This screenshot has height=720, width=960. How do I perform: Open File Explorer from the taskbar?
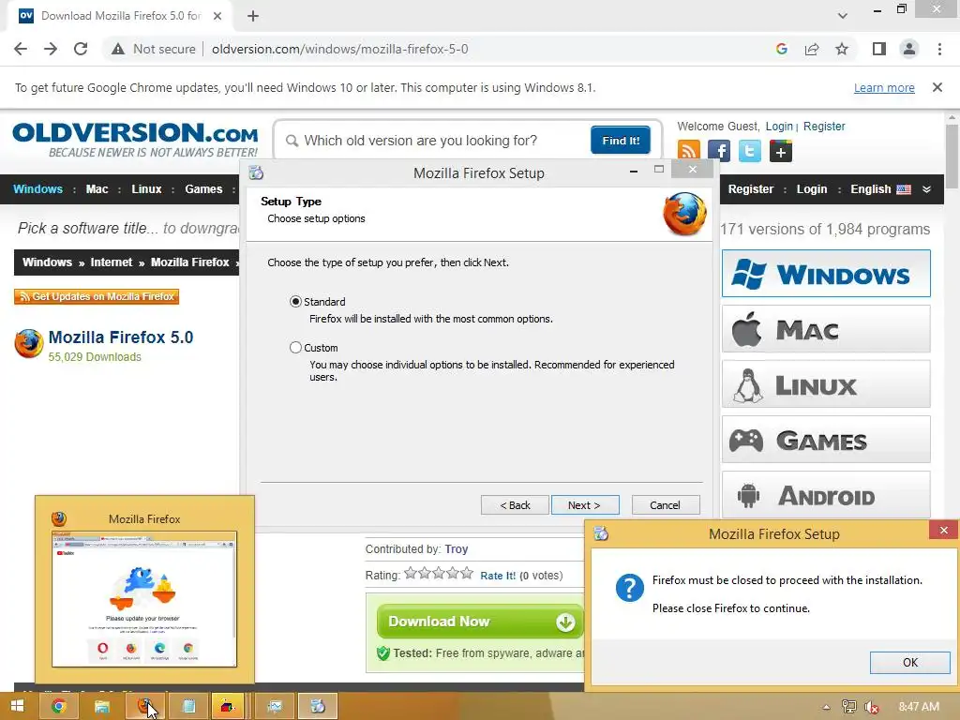coord(101,706)
